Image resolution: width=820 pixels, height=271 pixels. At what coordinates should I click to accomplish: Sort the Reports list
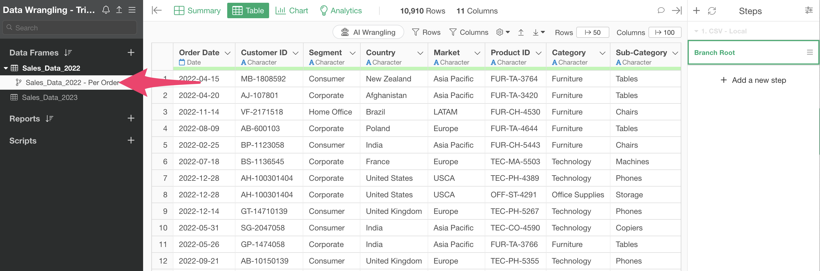coord(49,118)
